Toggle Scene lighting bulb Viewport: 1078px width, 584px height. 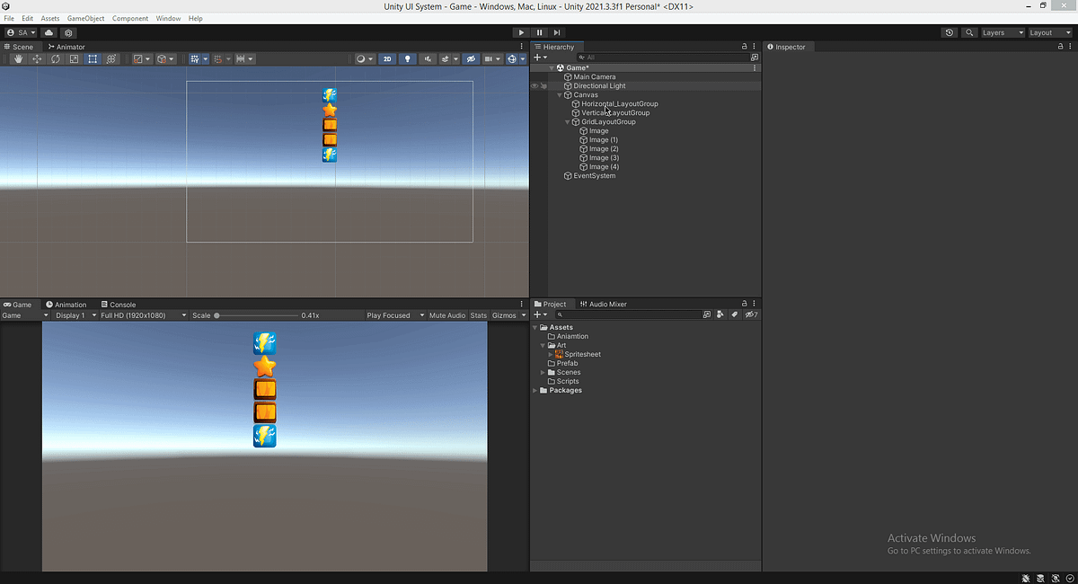407,59
